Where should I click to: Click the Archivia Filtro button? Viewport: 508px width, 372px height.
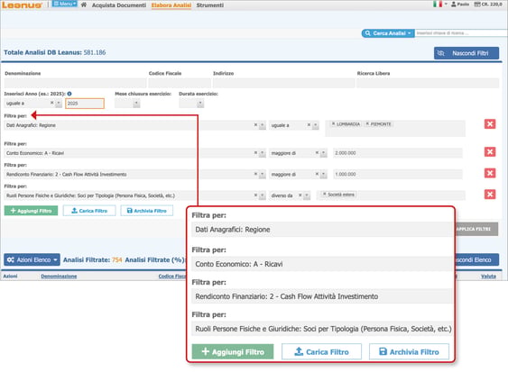point(147,211)
